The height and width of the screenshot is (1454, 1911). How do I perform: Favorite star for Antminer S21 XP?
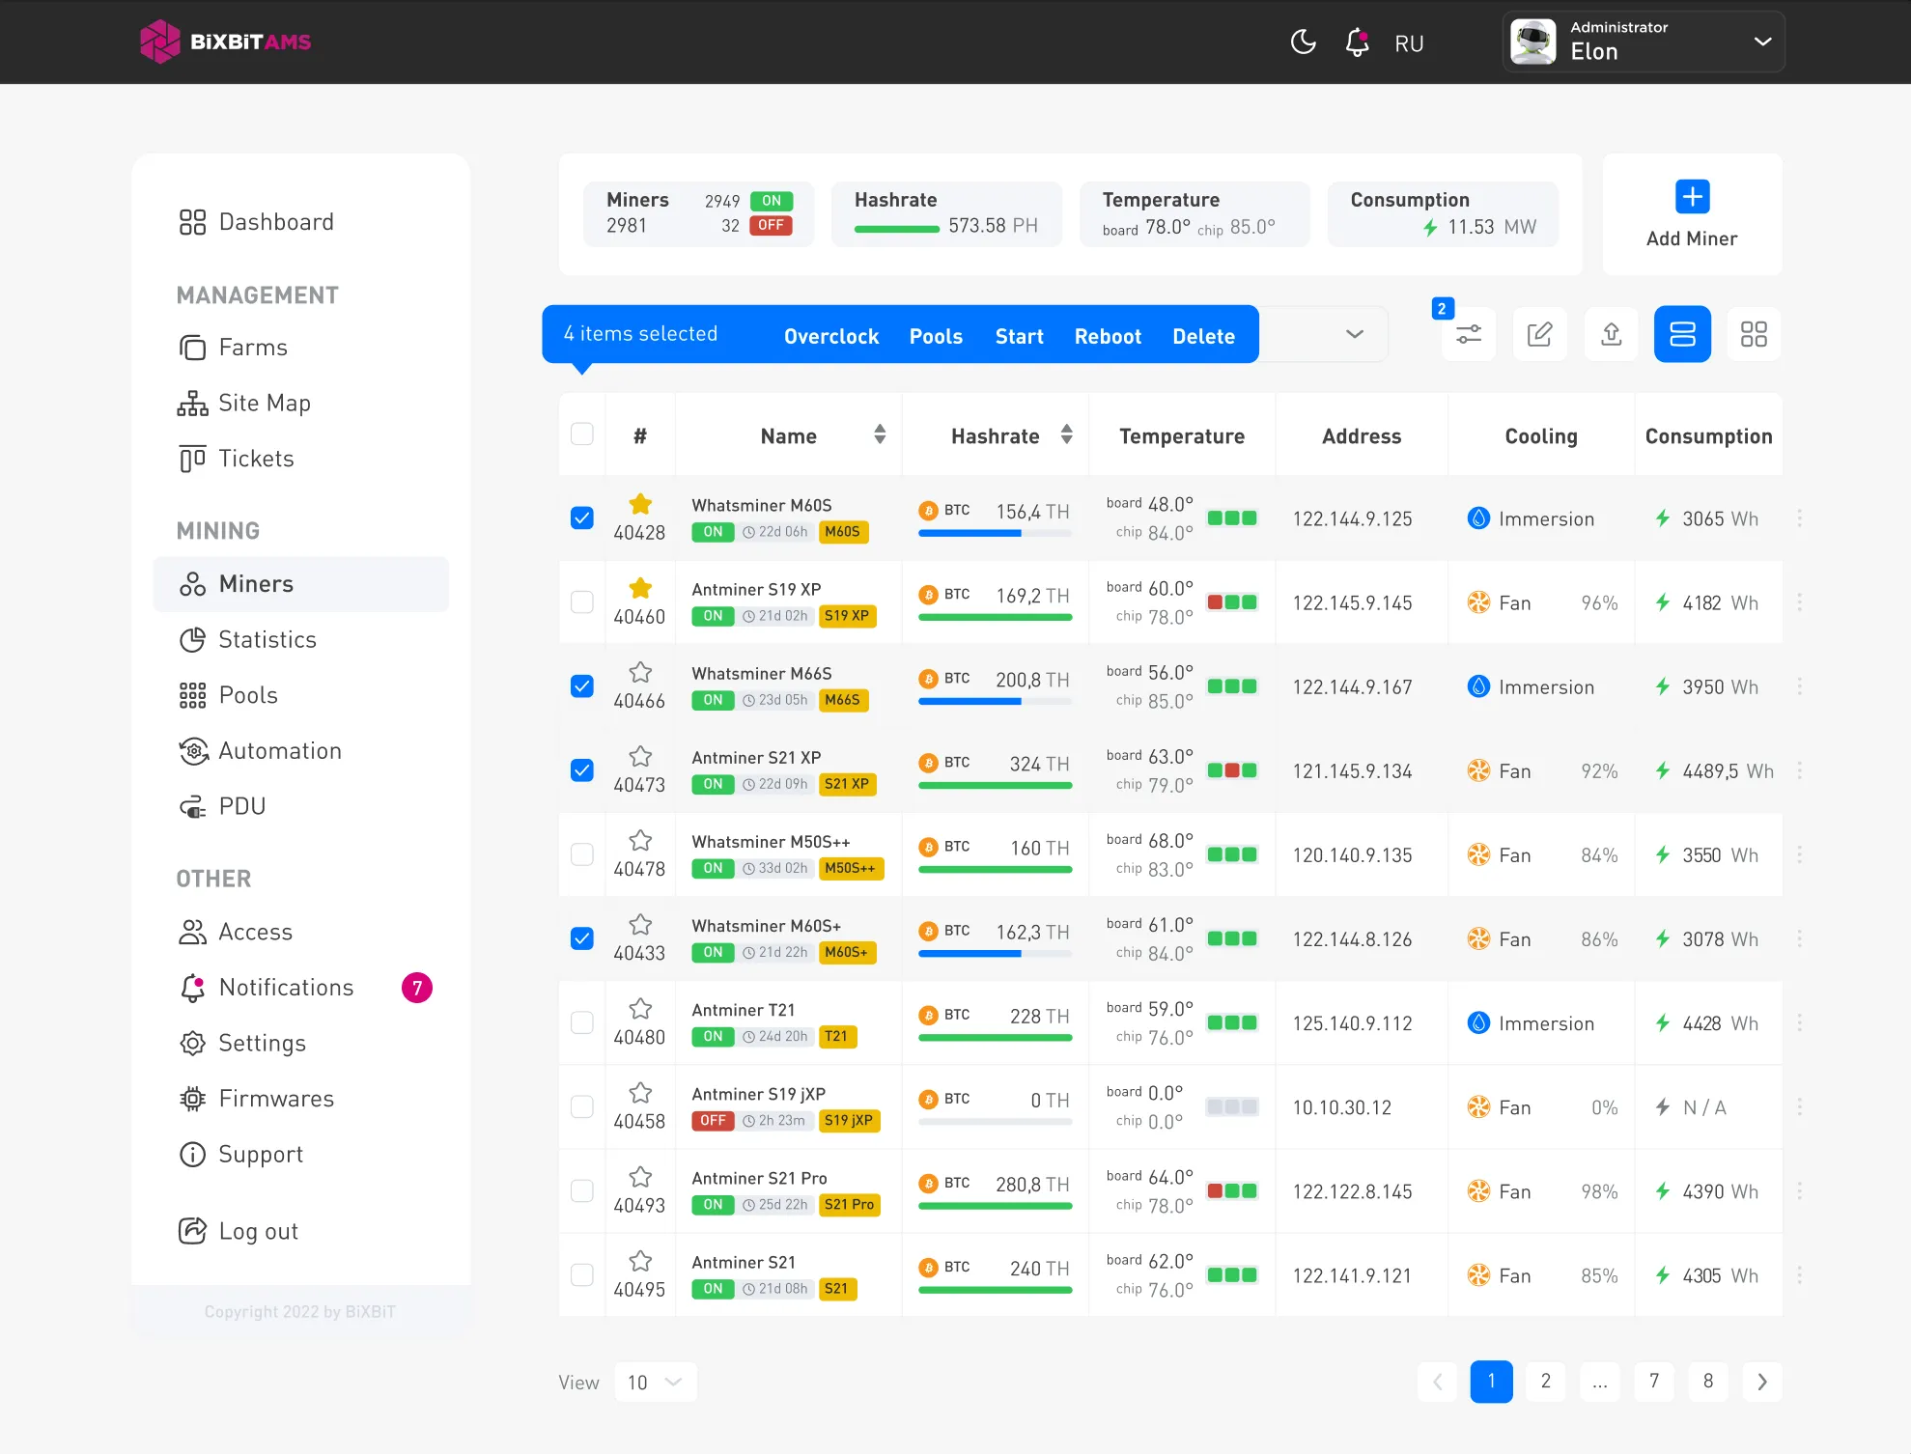[x=640, y=756]
